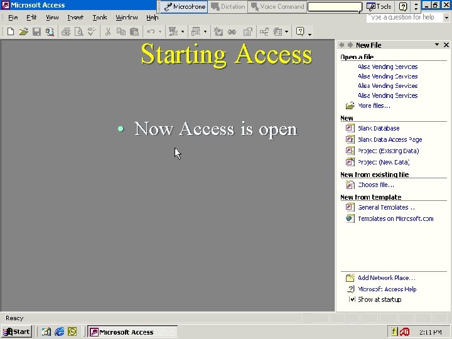Click Voice Command on the language bar
The height and width of the screenshot is (339, 452).
tap(277, 7)
